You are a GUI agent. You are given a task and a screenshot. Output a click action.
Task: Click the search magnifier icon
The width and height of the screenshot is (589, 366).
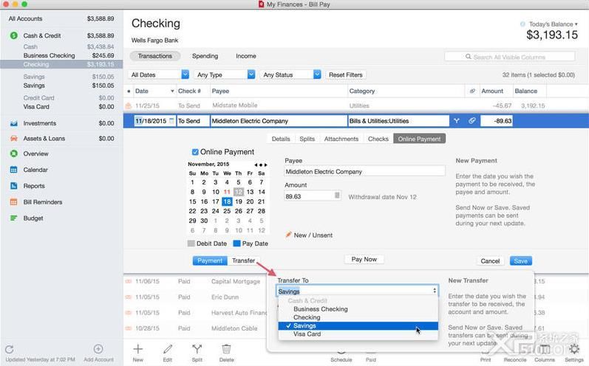click(468, 57)
